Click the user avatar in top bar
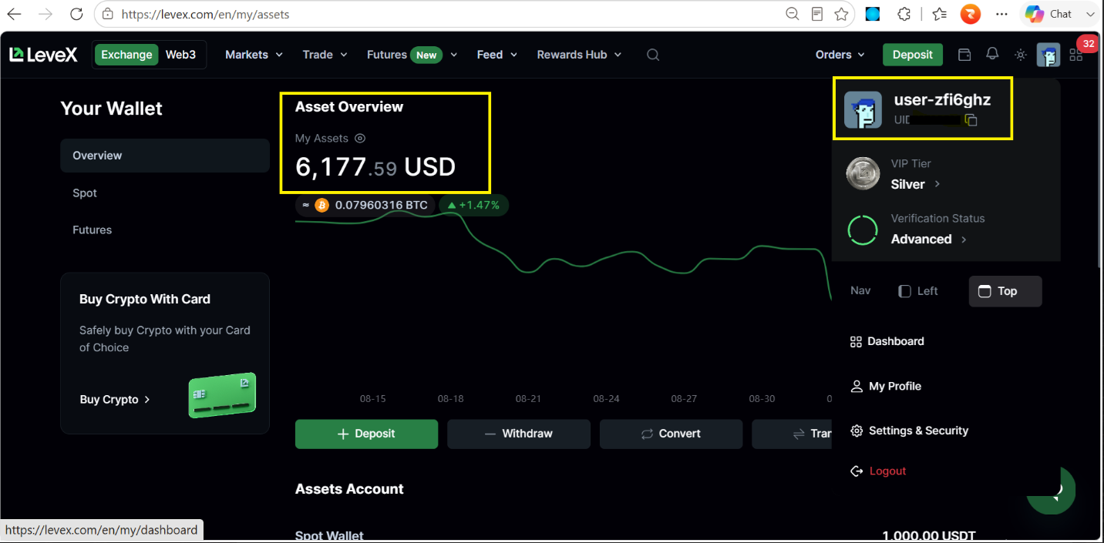 pyautogui.click(x=1048, y=55)
